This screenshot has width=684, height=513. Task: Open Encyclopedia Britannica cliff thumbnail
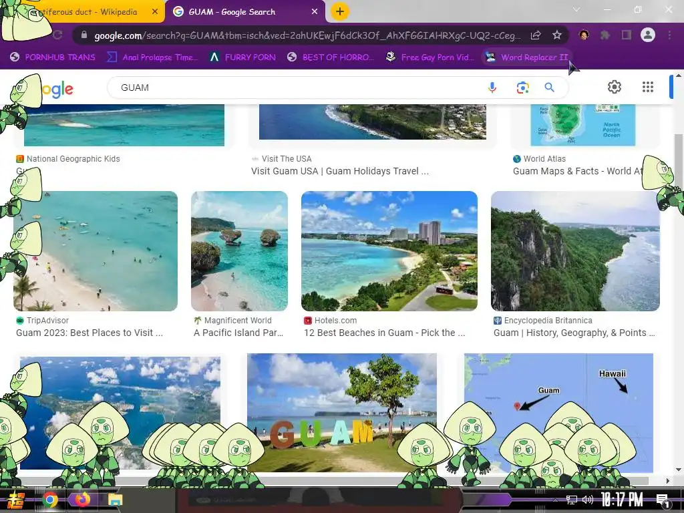click(575, 251)
